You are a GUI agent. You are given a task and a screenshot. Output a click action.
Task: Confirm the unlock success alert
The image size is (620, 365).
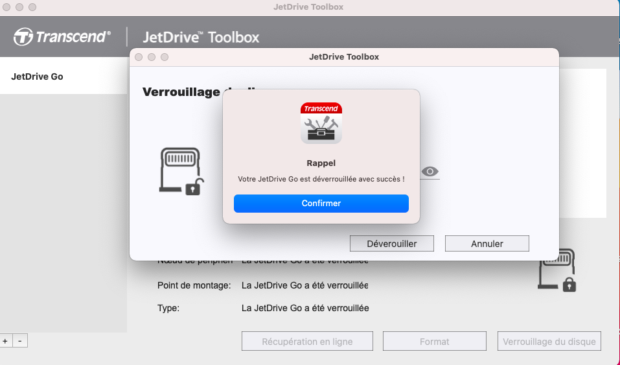click(321, 203)
